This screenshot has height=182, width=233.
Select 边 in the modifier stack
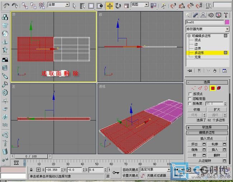click(196, 44)
